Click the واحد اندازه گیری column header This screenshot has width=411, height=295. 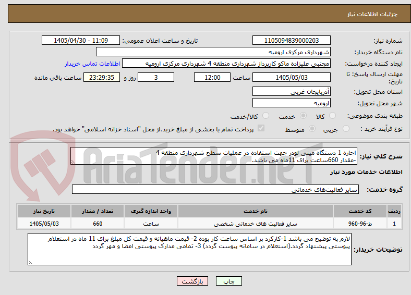[x=151, y=211]
